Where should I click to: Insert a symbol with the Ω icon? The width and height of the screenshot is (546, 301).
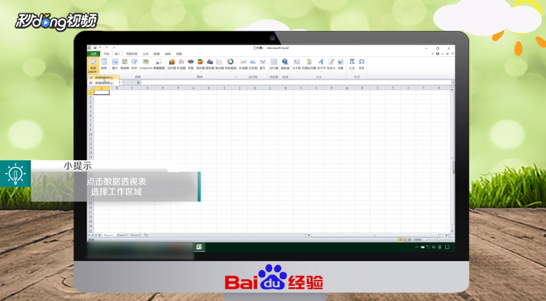361,64
